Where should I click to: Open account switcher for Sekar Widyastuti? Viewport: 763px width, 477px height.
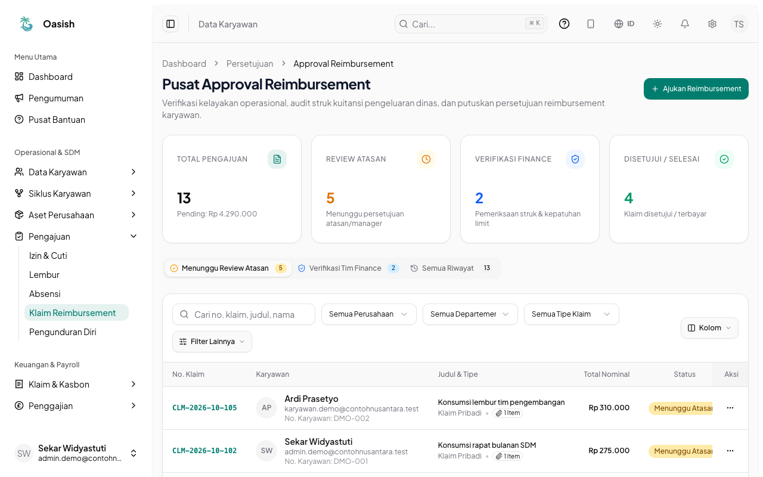(x=76, y=453)
